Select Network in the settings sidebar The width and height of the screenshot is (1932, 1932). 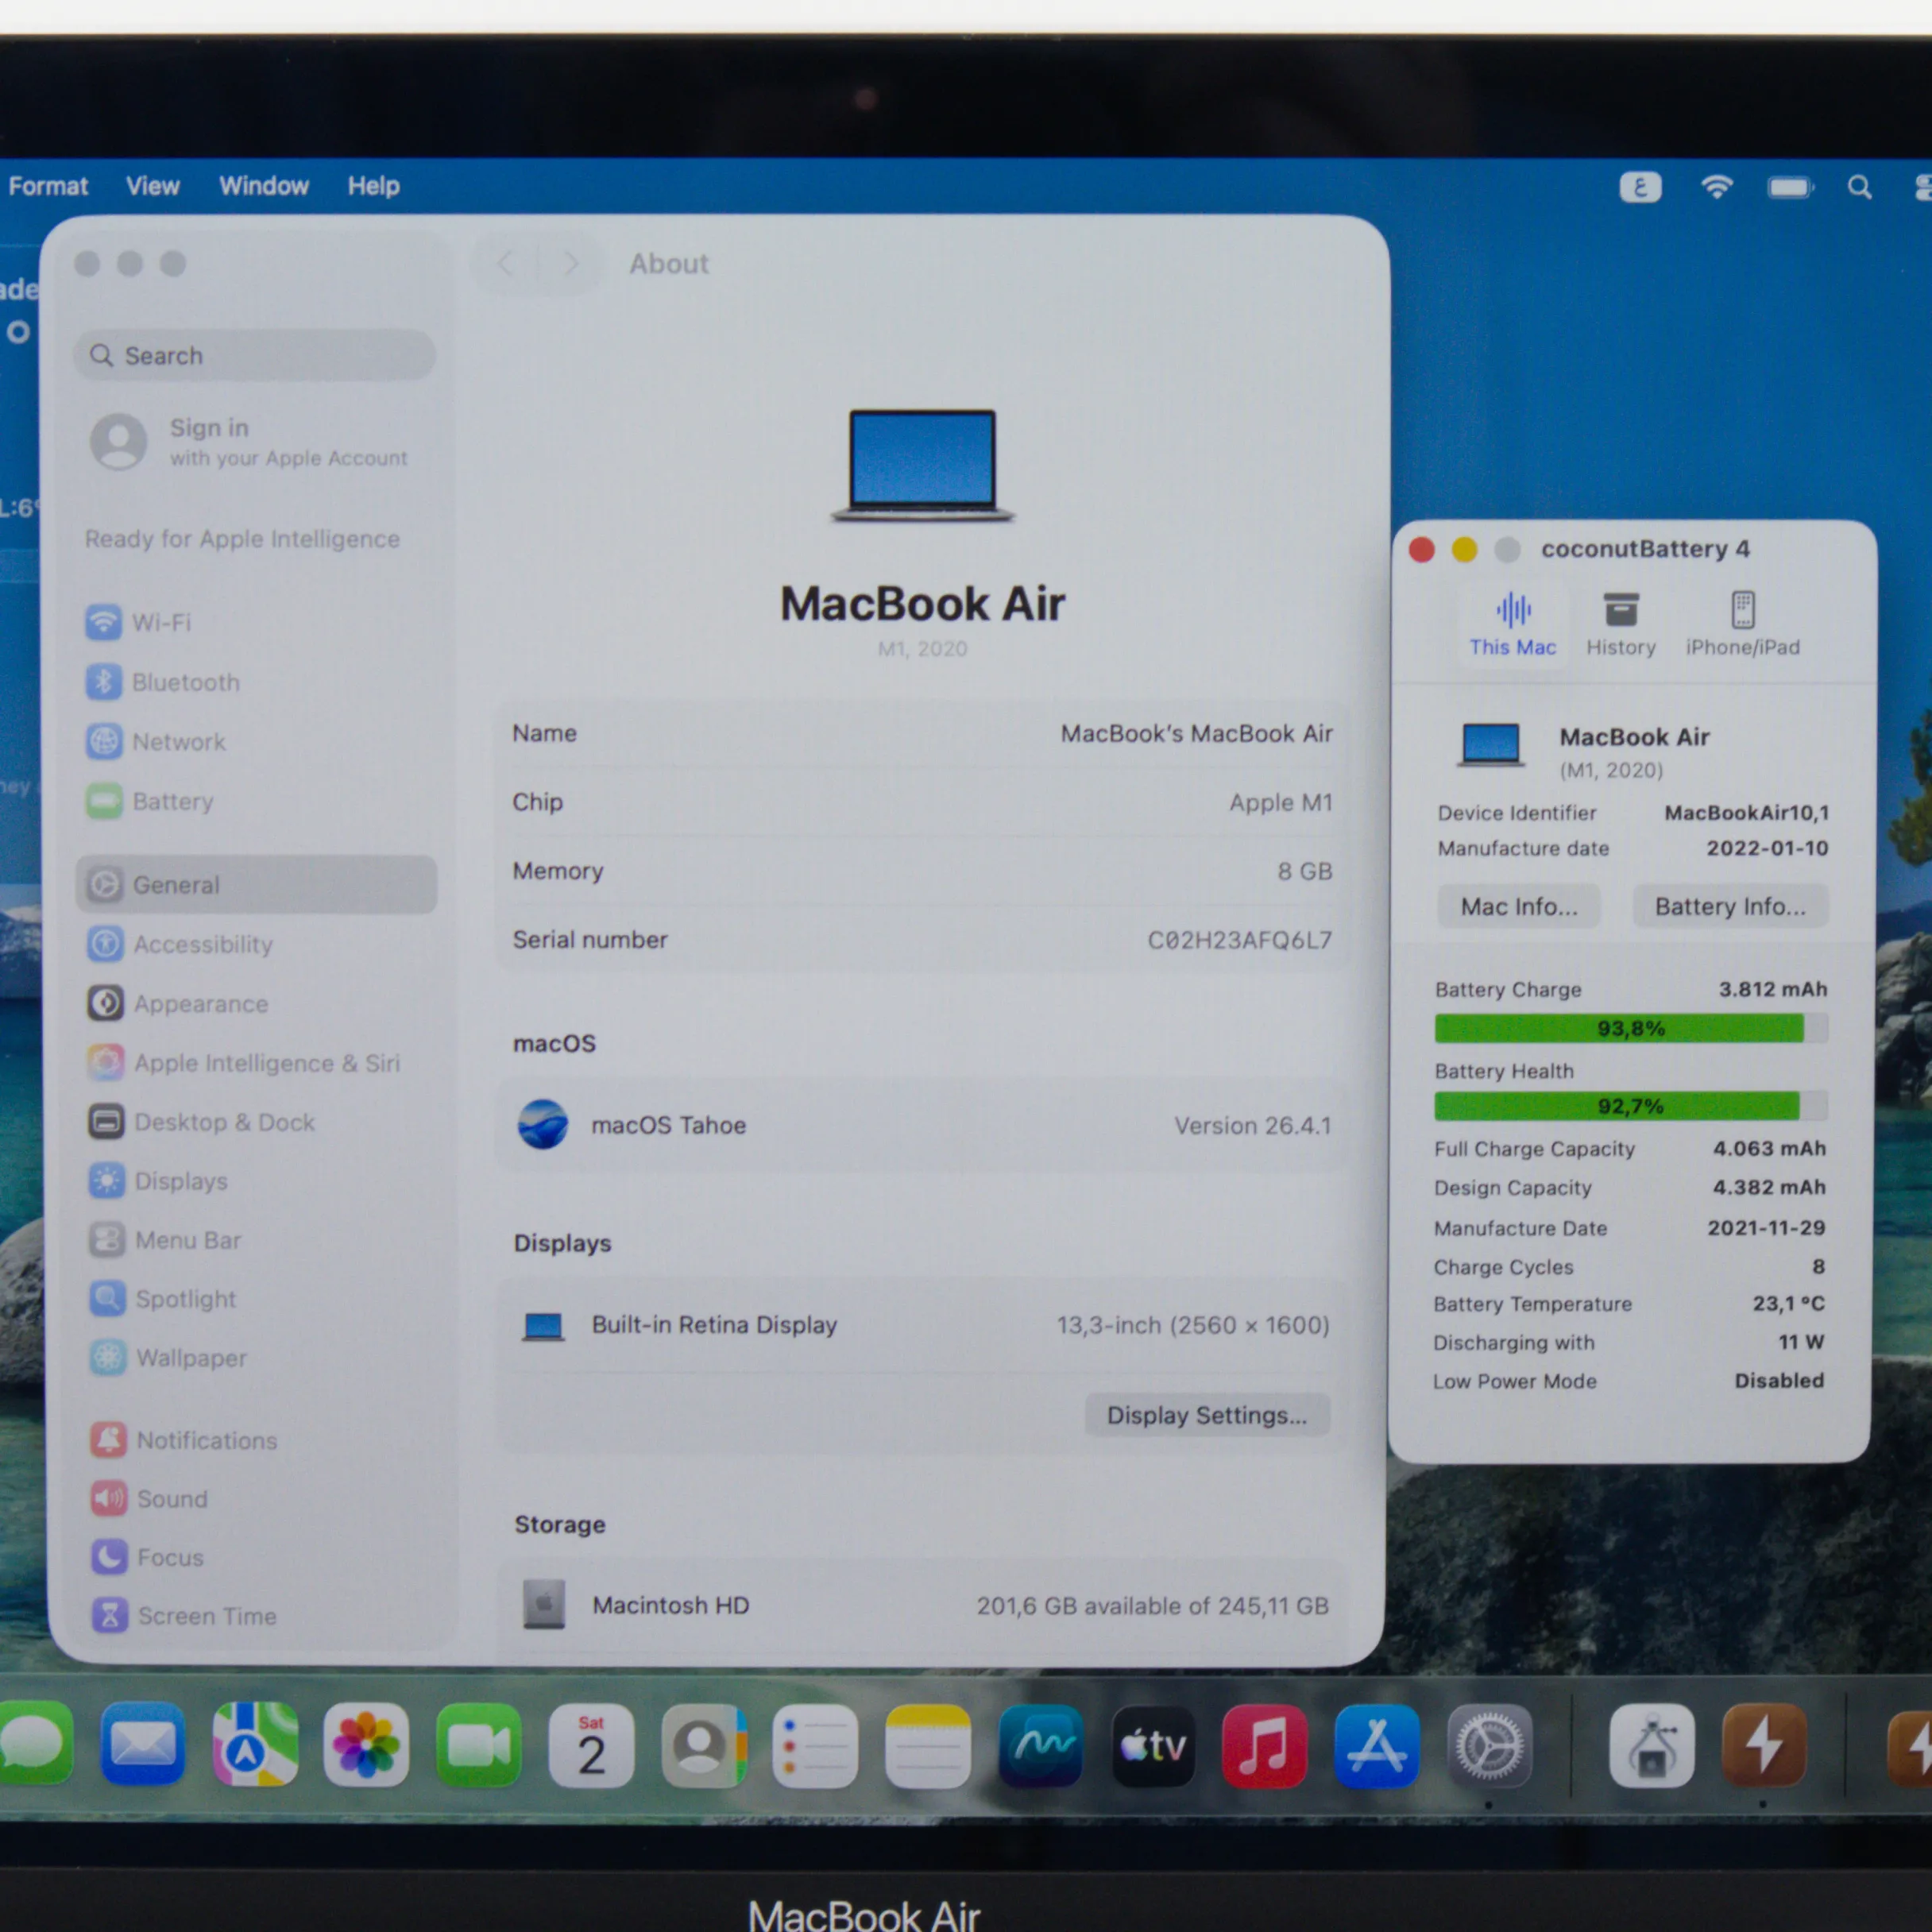[x=155, y=742]
